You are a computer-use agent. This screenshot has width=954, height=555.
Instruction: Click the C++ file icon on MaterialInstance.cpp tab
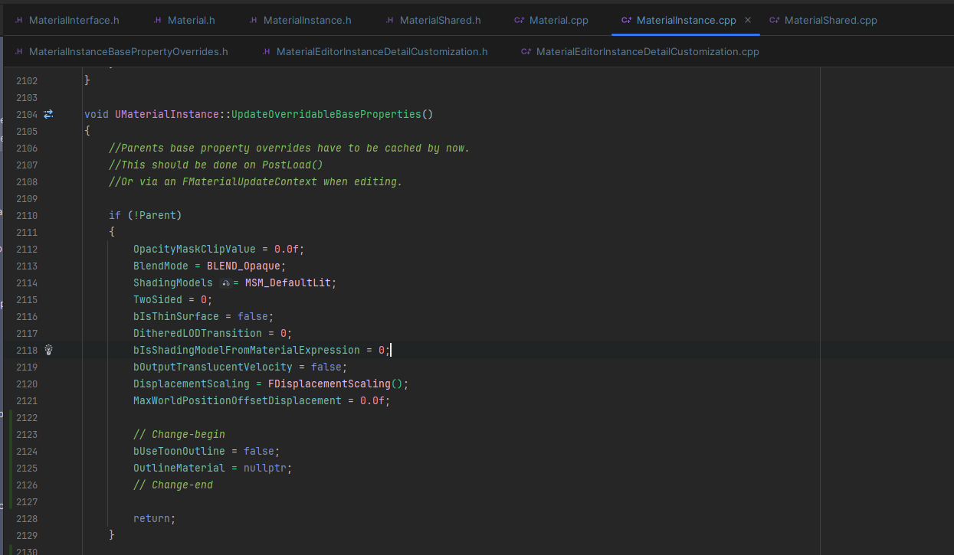click(x=625, y=20)
